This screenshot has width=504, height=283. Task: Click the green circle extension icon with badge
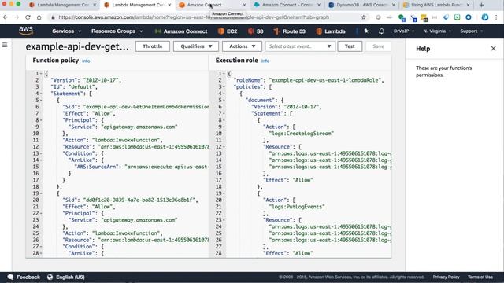pos(402,17)
